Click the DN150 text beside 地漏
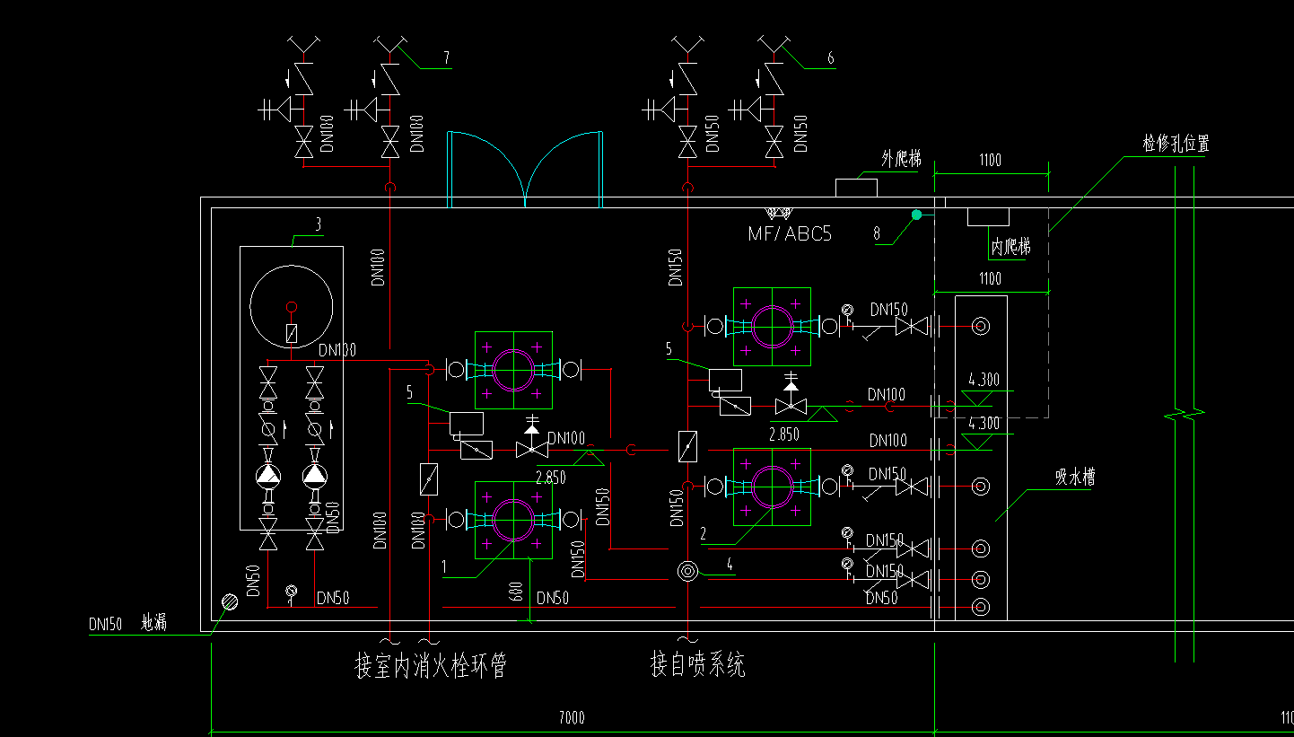The image size is (1294, 737). tap(106, 624)
